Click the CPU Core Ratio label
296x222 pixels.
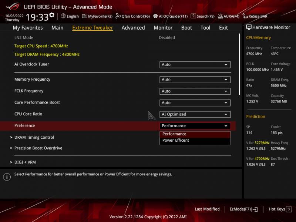28,114
